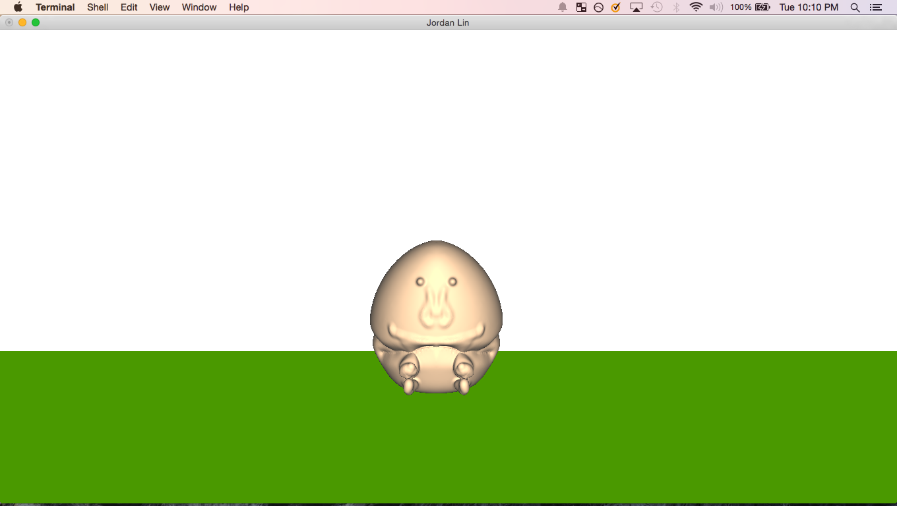Click the Jordan Lin window title
This screenshot has height=506, width=897.
click(x=448, y=22)
